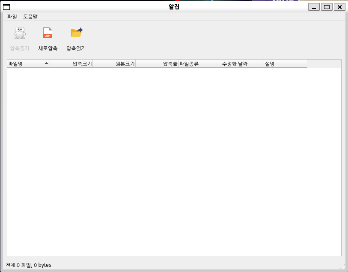Click the 설명 column header

286,64
